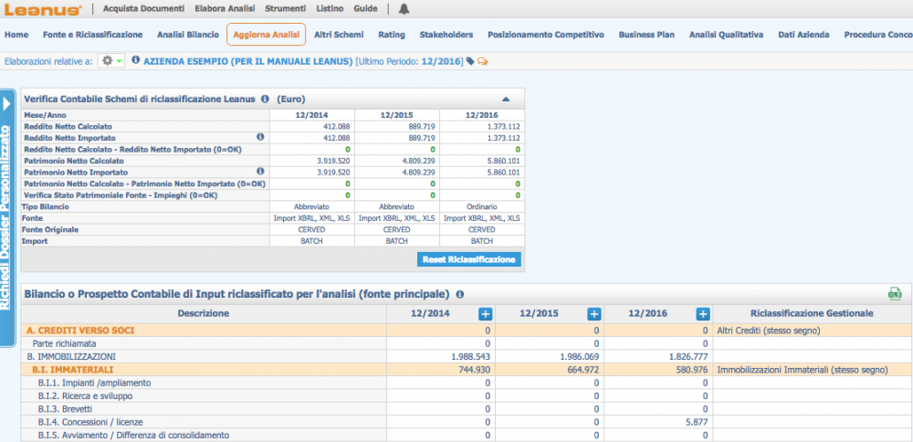
Task: Open the Business Plan tab
Action: point(646,35)
